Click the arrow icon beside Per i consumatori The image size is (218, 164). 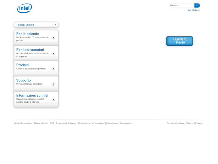(53, 53)
